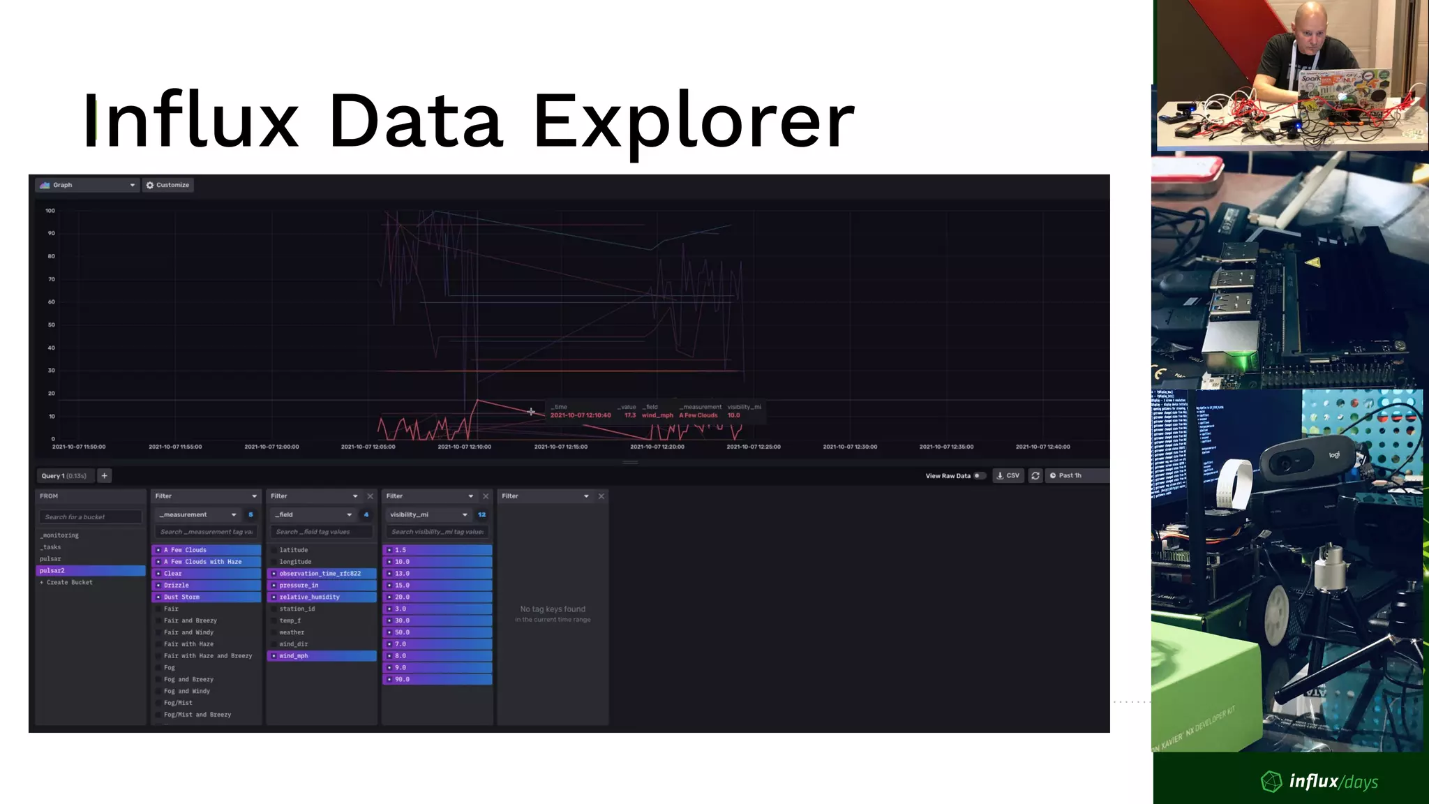The width and height of the screenshot is (1429, 804).
Task: Deselect visibility value 10.0
Action: click(437, 562)
